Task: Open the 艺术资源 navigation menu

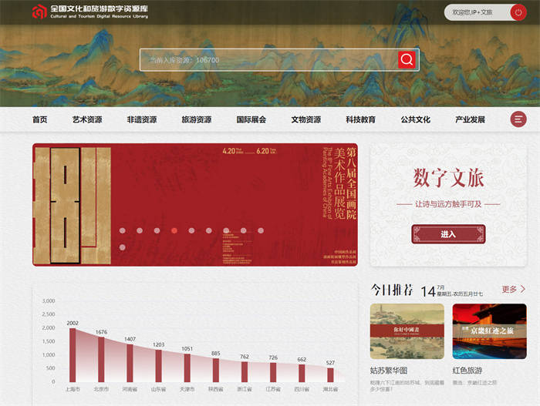Action: 87,120
